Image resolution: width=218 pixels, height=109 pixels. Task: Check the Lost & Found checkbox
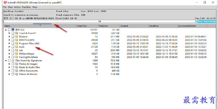(x=13, y=33)
